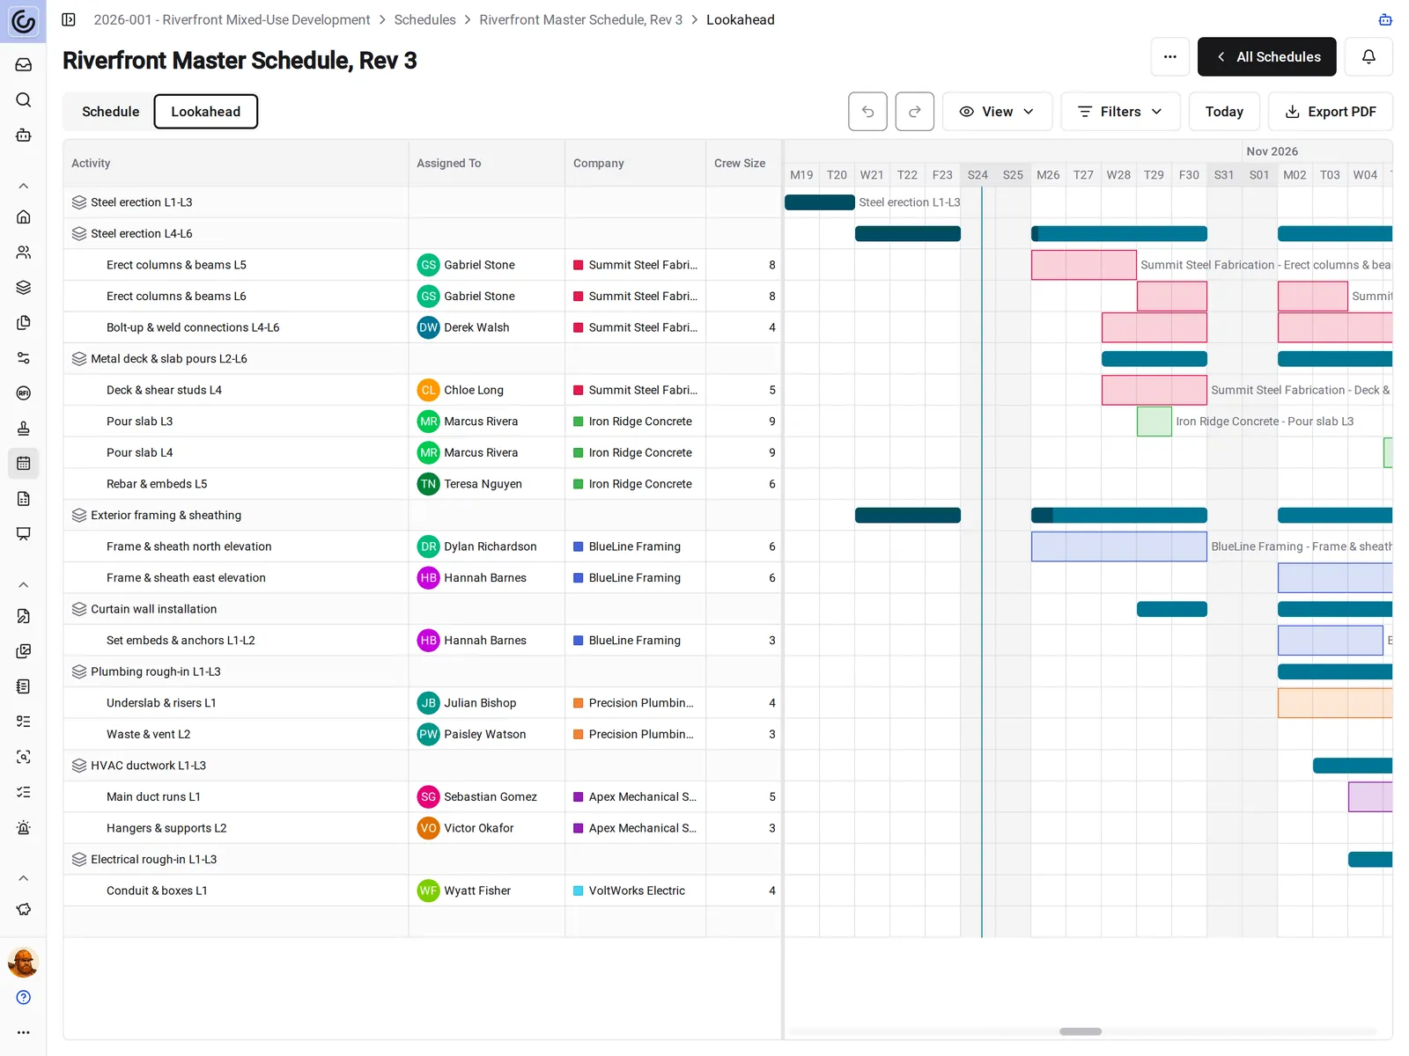Go to Schedules breadcrumb
1409x1056 pixels.
(x=424, y=19)
